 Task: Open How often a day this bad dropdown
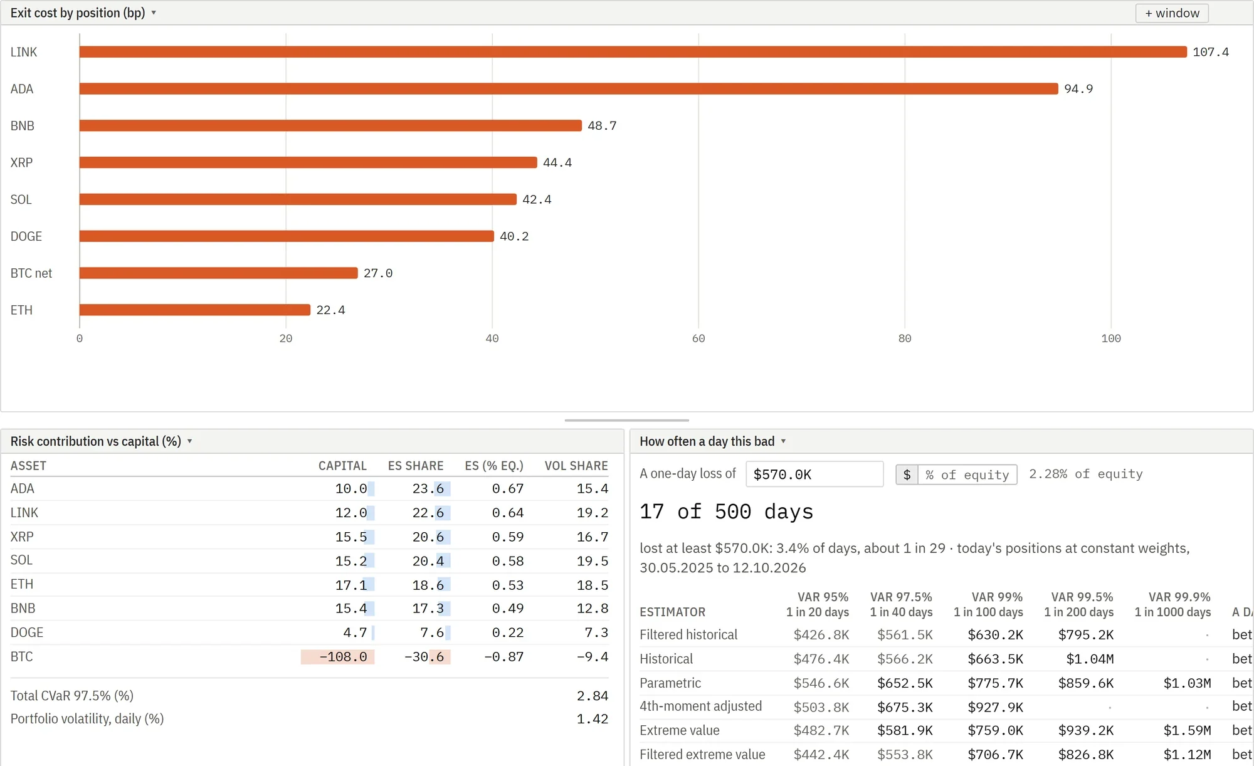pos(712,441)
